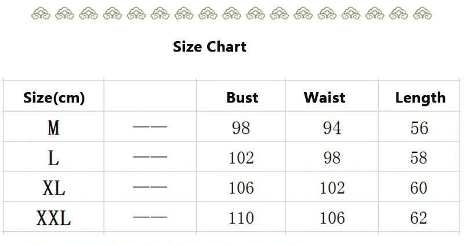Select the L size row label
Screen dimensions: 464x245
(x=53, y=158)
